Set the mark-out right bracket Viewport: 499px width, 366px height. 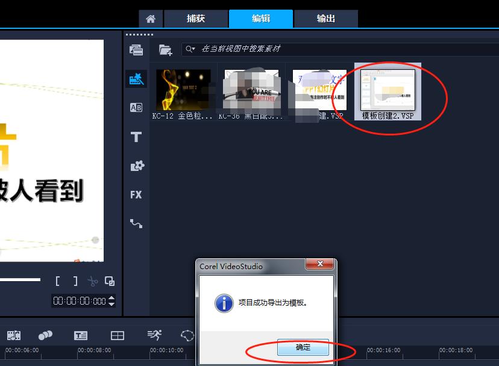tap(75, 281)
